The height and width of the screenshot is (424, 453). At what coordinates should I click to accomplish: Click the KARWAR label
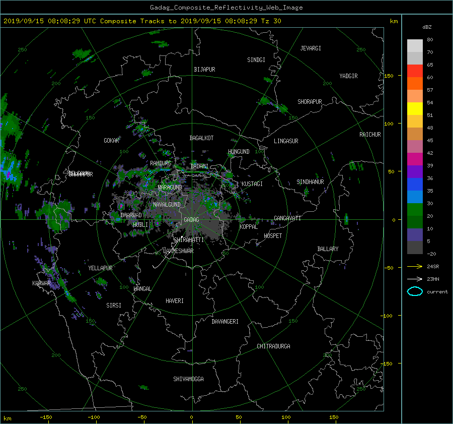tap(42, 283)
